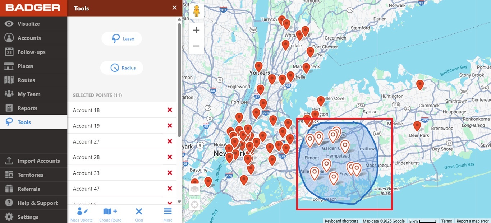Open Places in the sidebar
491x223 pixels.
click(33, 66)
